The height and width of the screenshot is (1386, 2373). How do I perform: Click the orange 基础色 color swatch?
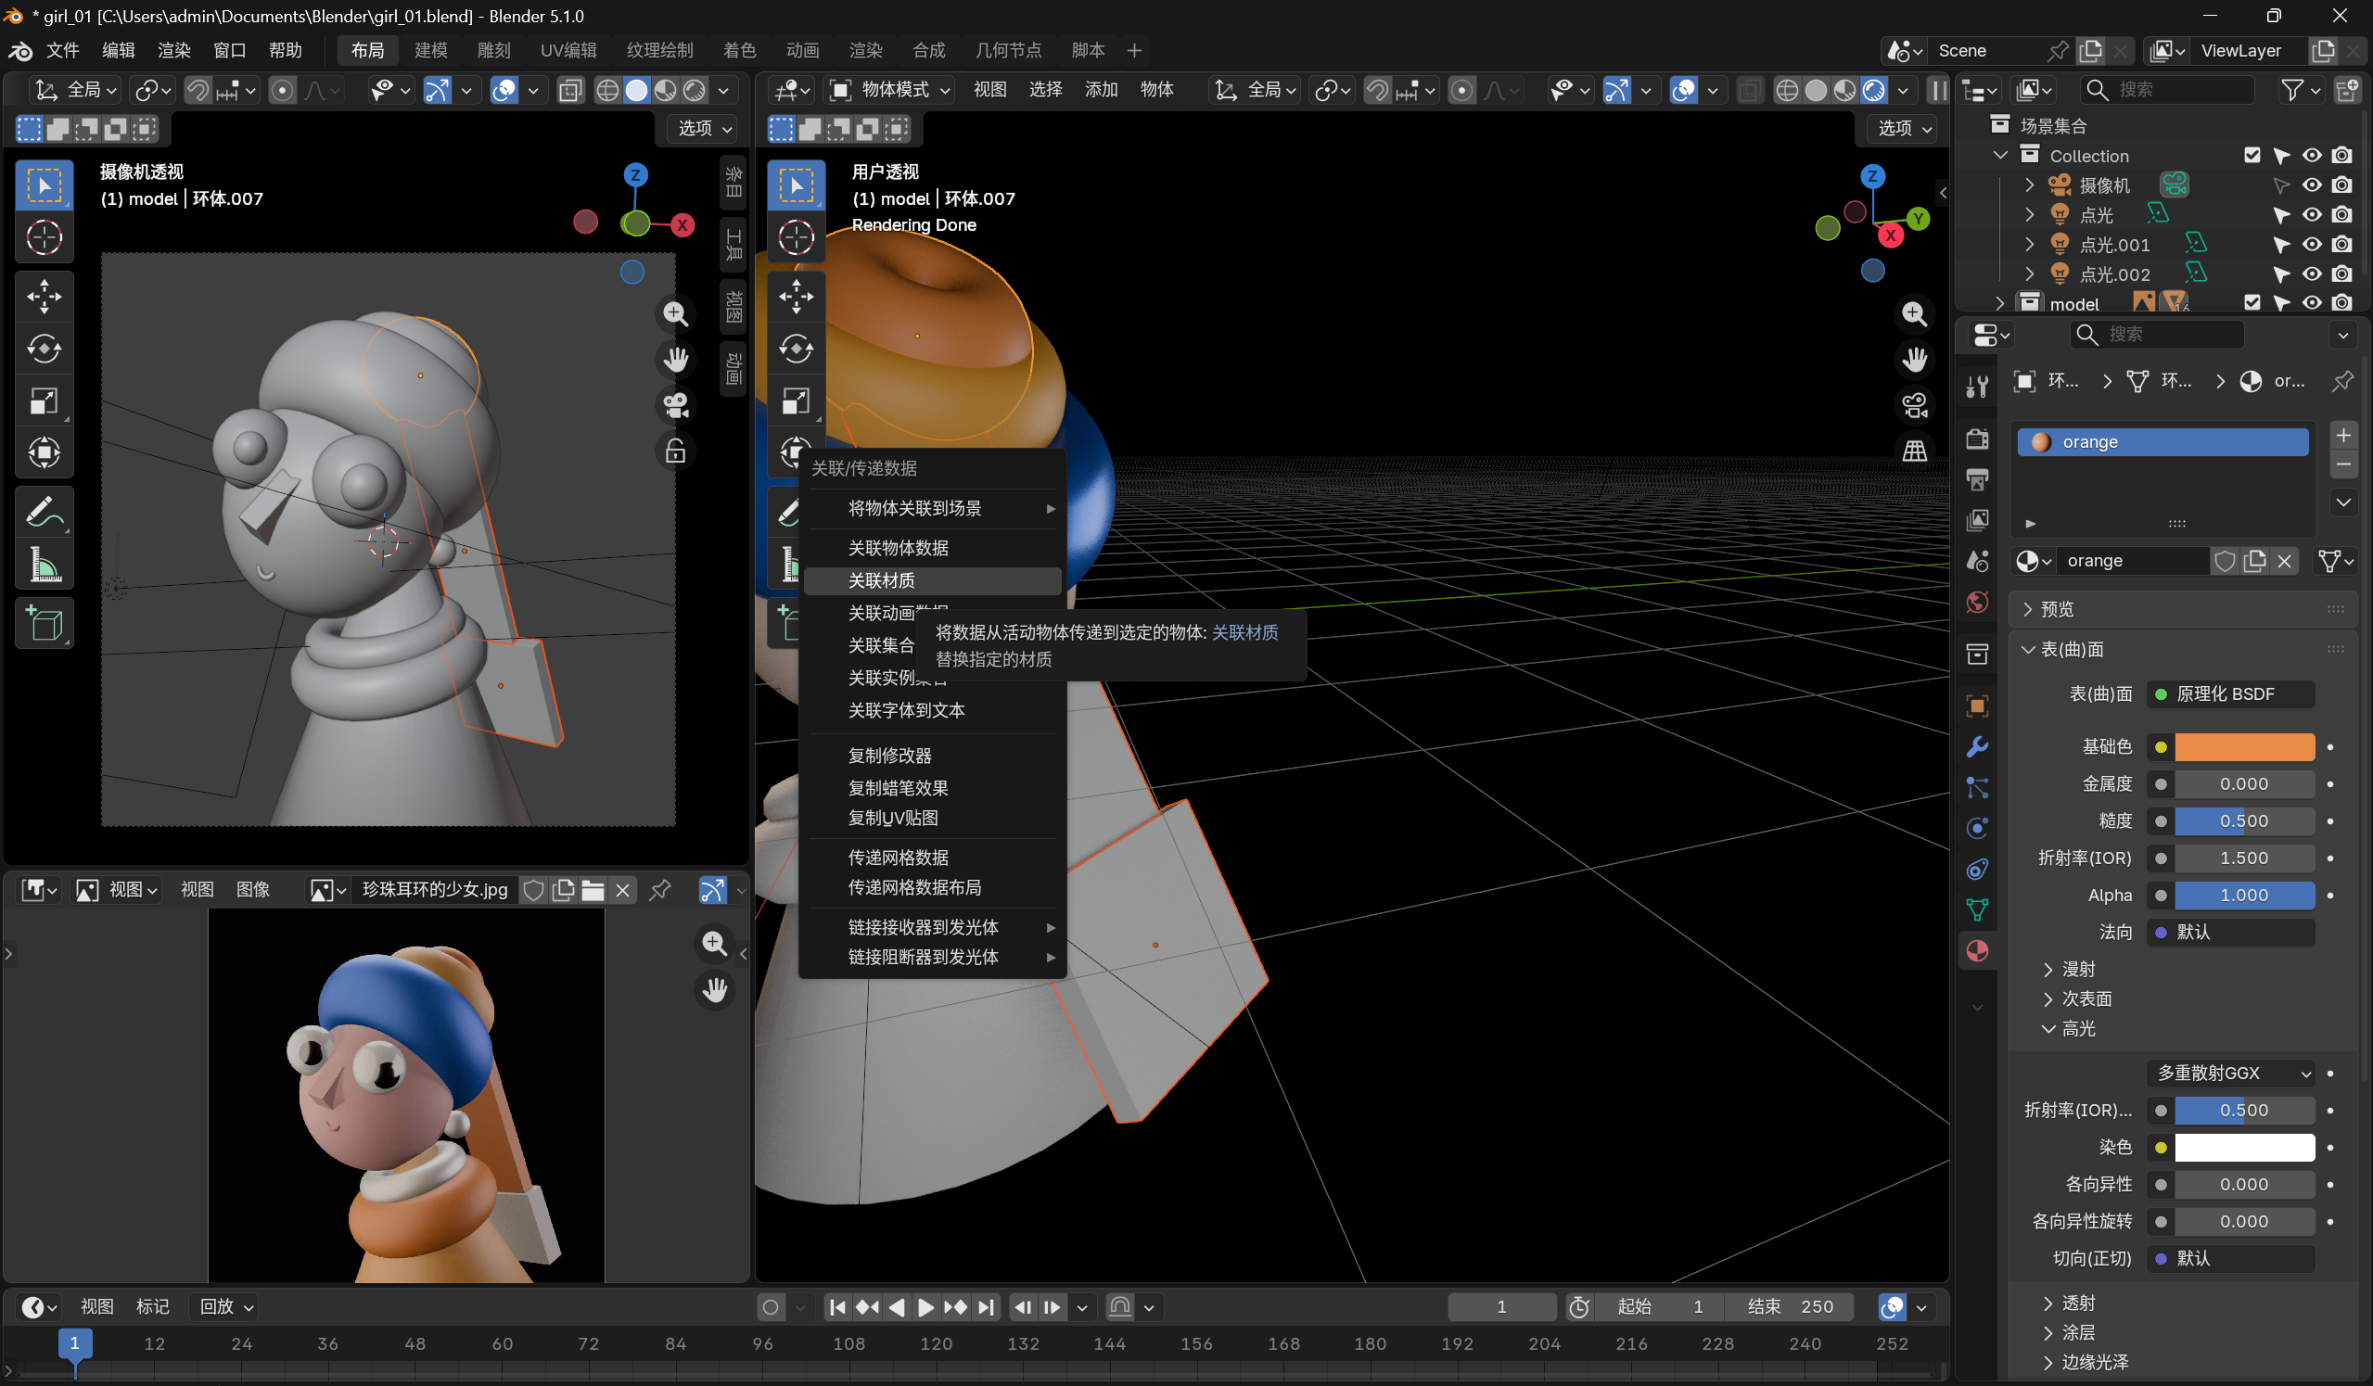(x=2244, y=746)
